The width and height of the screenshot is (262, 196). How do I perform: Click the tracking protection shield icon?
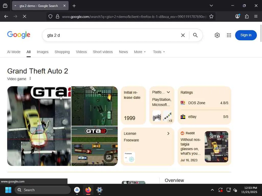tap(50, 16)
